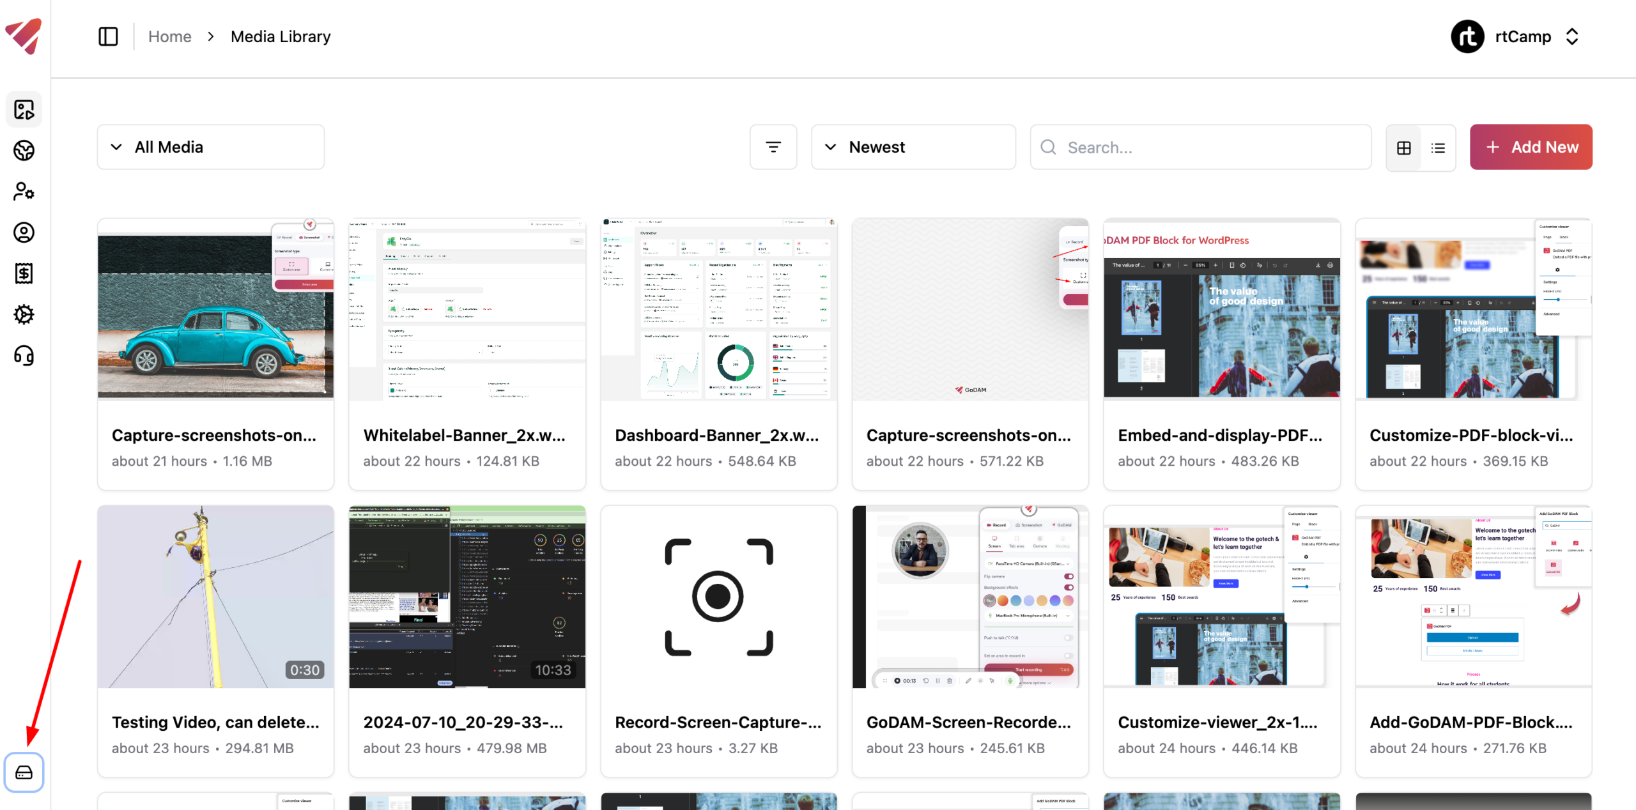
Task: Click the analytics sidebar icon
Action: point(24,151)
